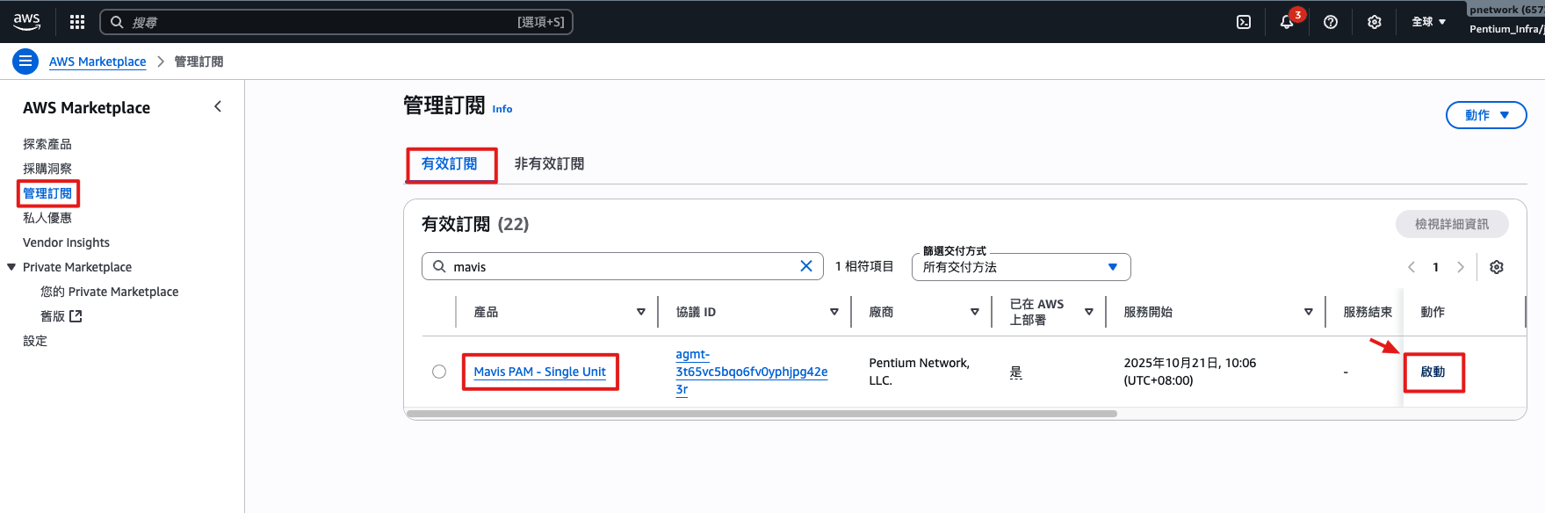Open the notifications bell
This screenshot has height=513, width=1545.
tap(1287, 22)
